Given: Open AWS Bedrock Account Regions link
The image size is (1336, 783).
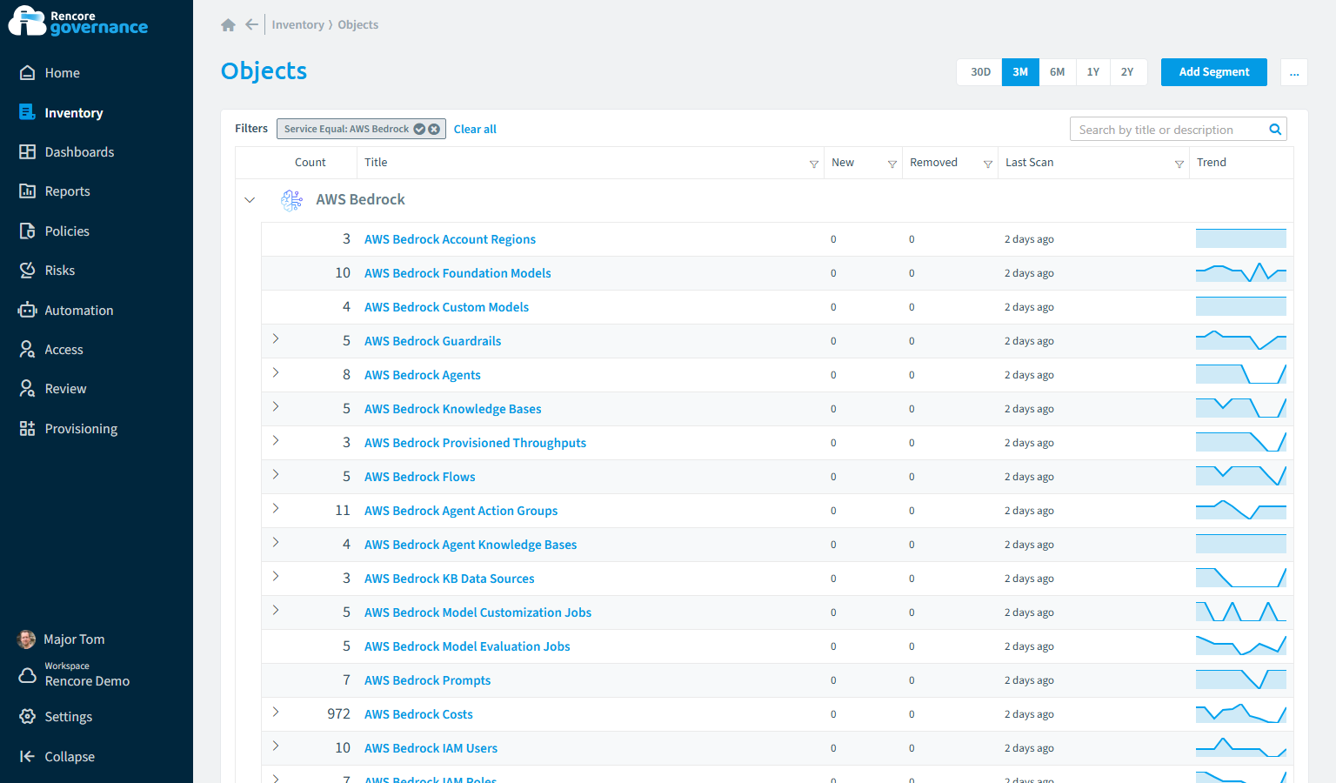Looking at the screenshot, I should (450, 239).
